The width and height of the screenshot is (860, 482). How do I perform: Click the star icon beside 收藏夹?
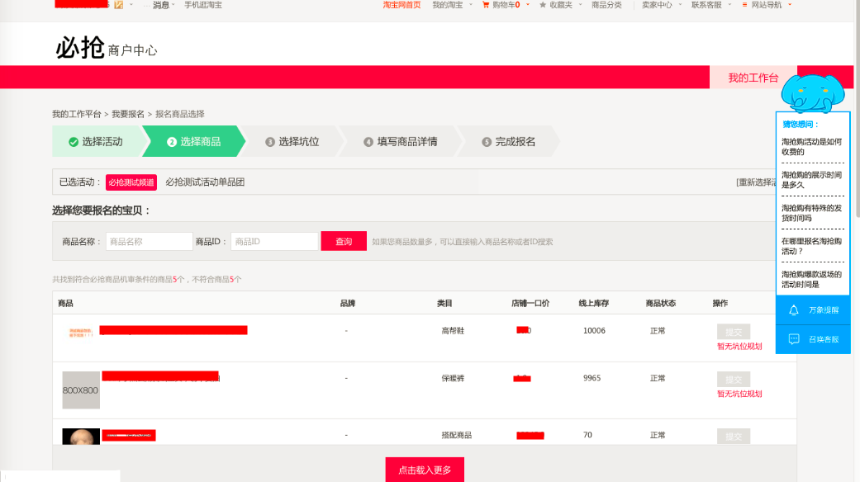543,5
